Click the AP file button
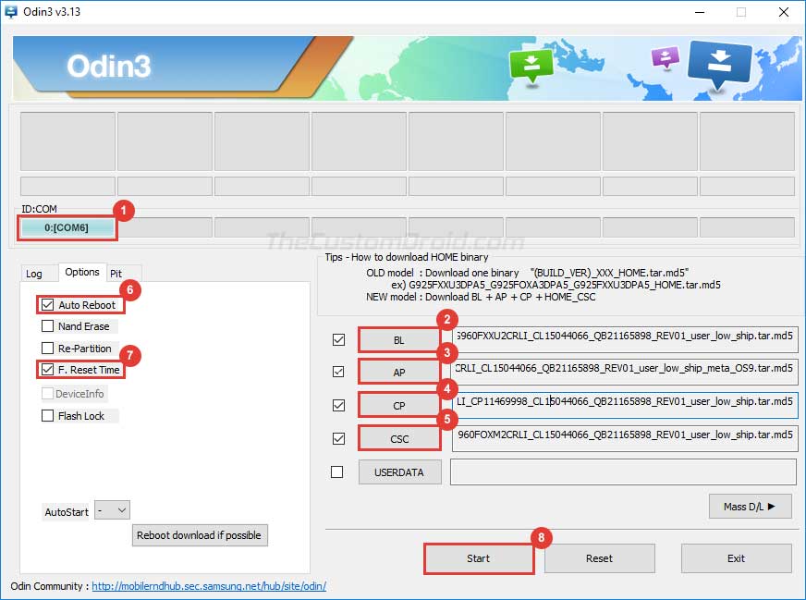Viewport: 806px width, 600px height. [x=399, y=373]
